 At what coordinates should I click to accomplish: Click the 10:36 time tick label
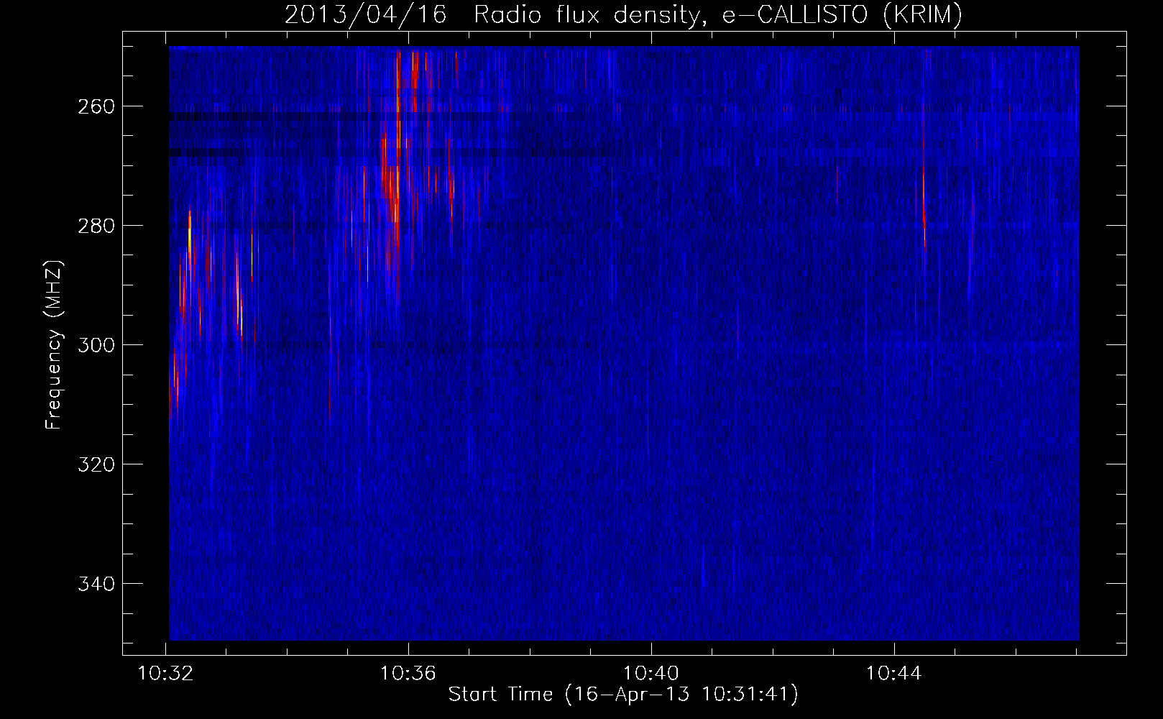click(408, 674)
